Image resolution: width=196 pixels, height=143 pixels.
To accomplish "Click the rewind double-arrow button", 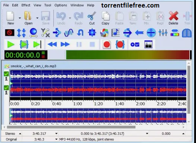I will [x=52, y=44].
